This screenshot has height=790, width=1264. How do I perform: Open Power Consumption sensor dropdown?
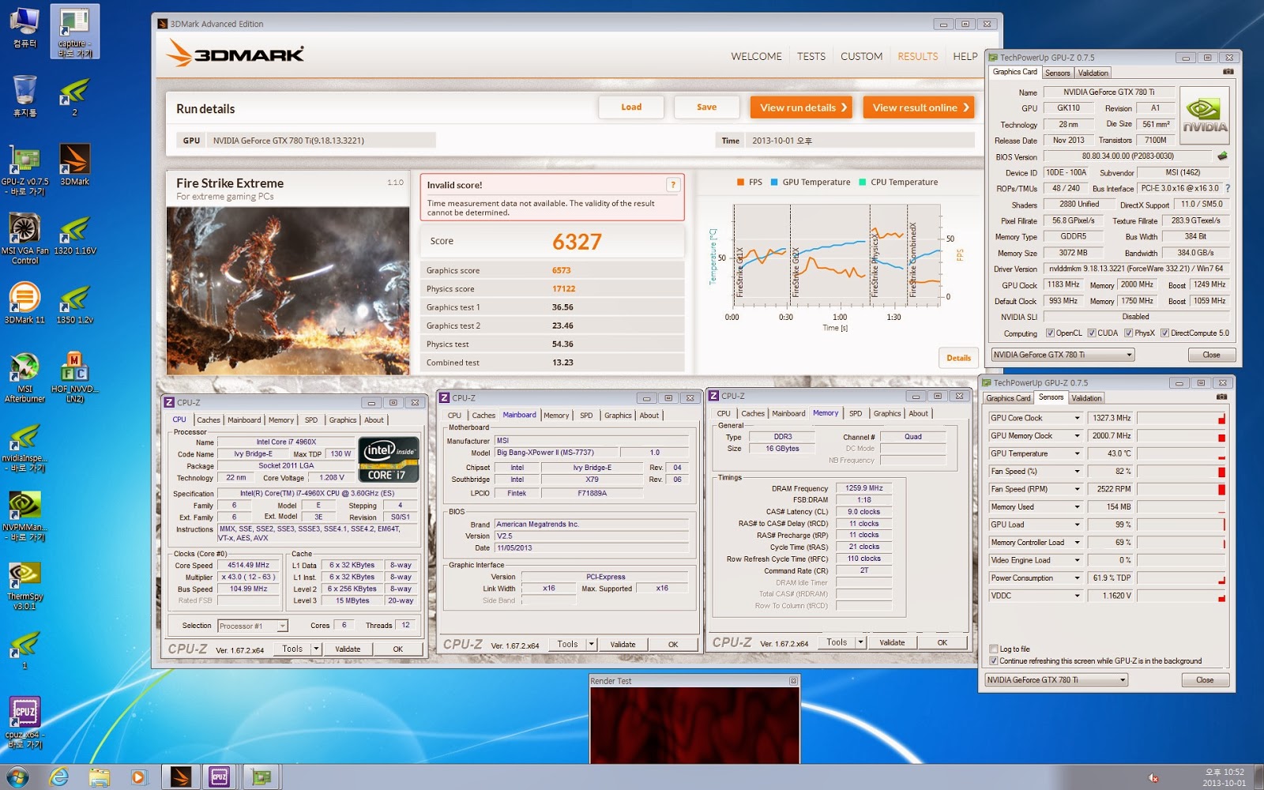(x=1076, y=577)
